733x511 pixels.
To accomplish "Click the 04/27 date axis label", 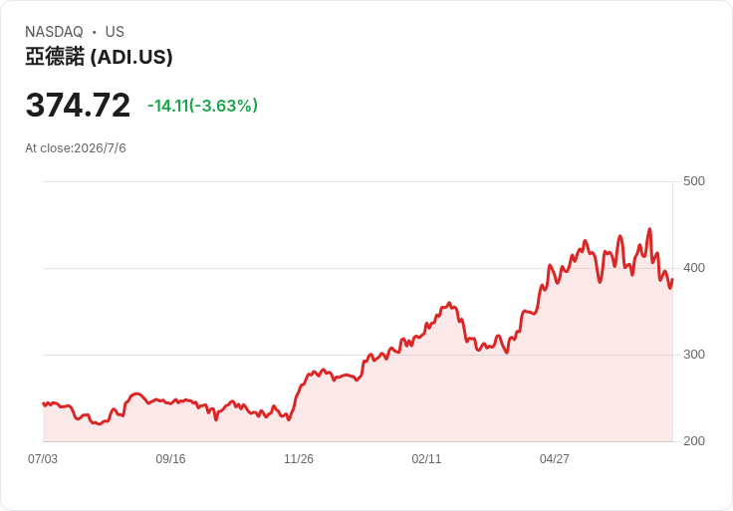I will (555, 458).
